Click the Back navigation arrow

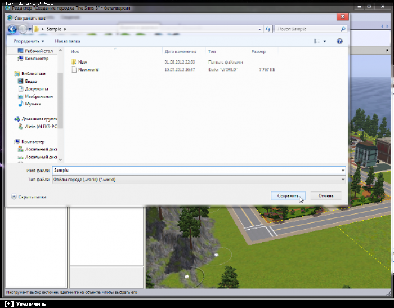[12, 28]
